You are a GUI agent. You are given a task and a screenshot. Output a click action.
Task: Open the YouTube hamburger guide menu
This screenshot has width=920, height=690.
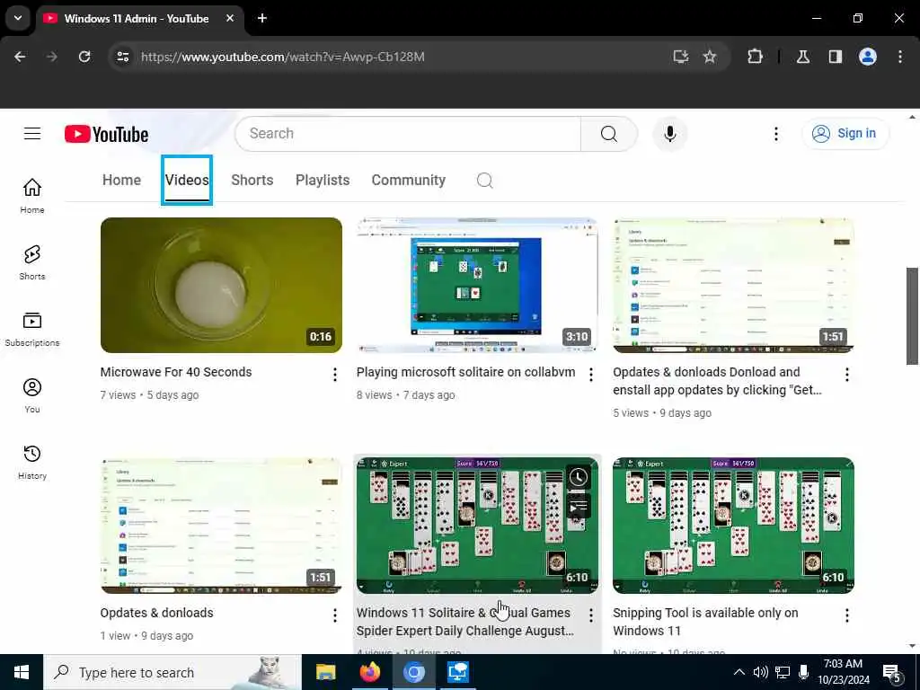point(32,134)
